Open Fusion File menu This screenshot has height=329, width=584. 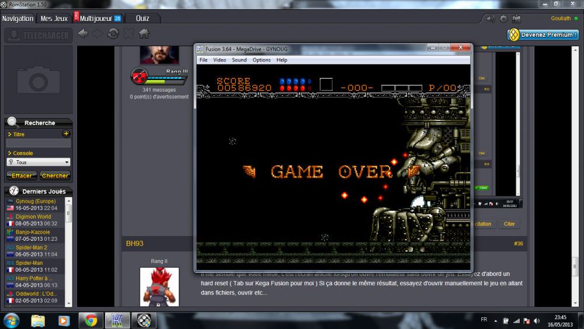(x=203, y=60)
